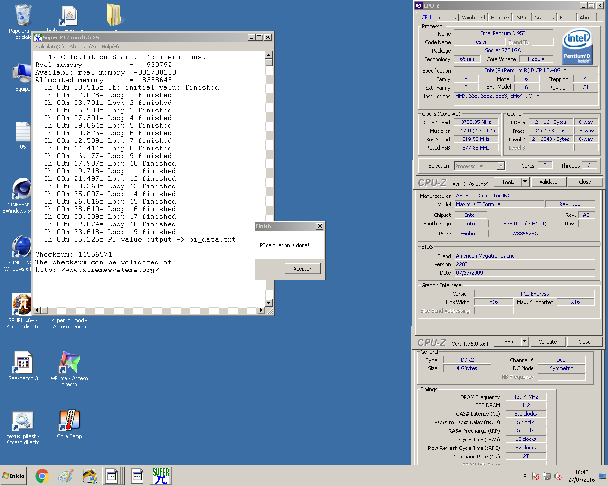Switch to the Mainboard tab in CPU-Z
This screenshot has height=486, width=608.
[x=473, y=18]
